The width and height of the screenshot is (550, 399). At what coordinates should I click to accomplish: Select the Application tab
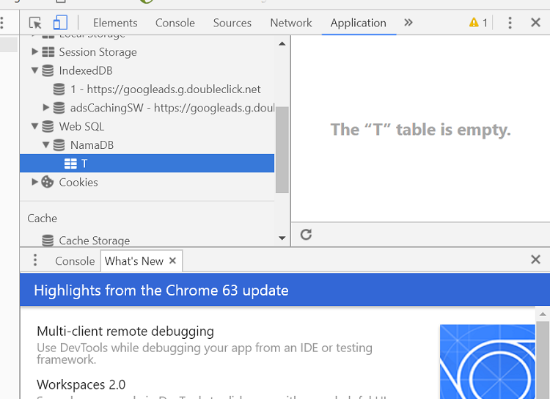pos(358,23)
